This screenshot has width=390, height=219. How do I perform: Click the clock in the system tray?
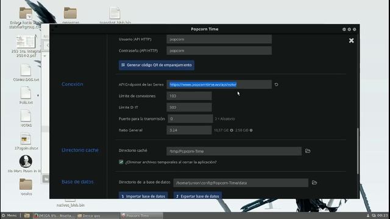(383, 215)
